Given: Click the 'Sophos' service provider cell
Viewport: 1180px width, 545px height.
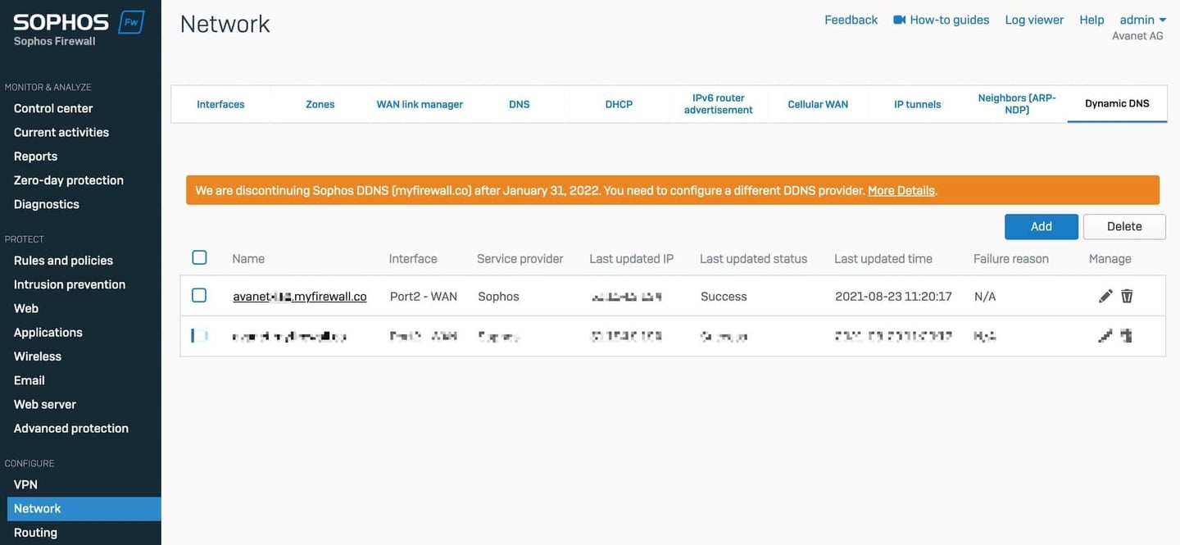Looking at the screenshot, I should (x=499, y=297).
